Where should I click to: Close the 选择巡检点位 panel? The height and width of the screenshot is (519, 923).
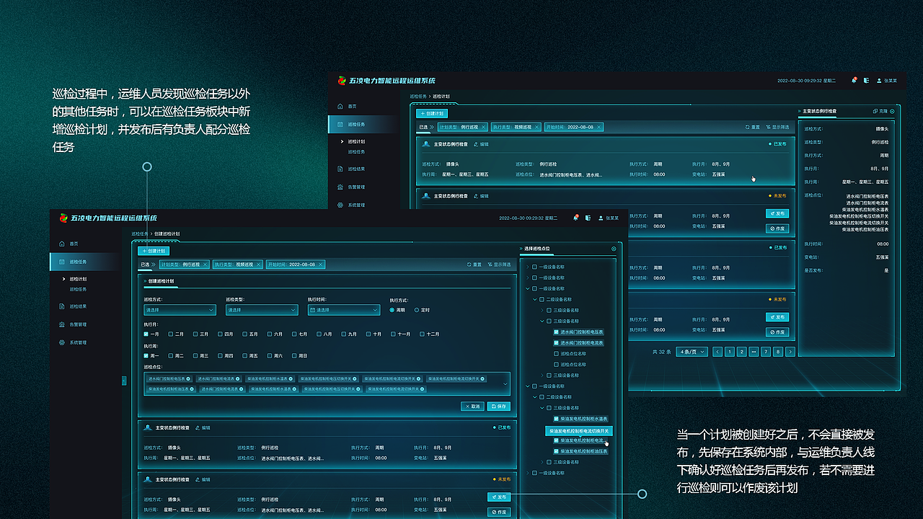tap(614, 249)
